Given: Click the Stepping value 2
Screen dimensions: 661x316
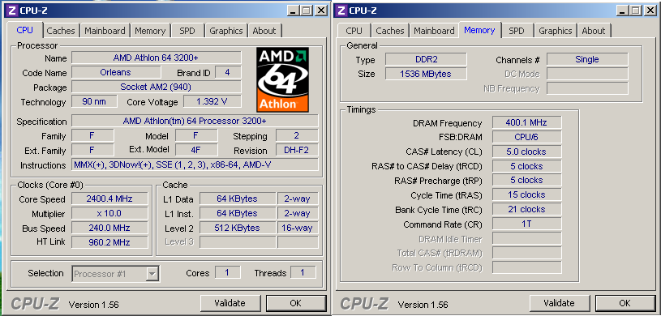Looking at the screenshot, I should [x=297, y=135].
